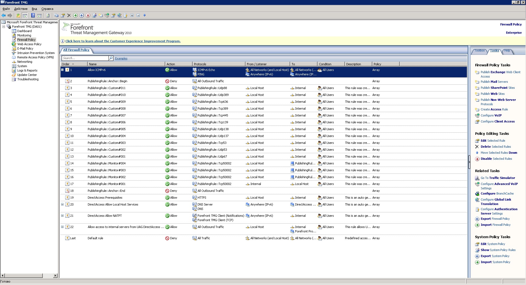Open Help via blue question mark icon

tap(33, 15)
